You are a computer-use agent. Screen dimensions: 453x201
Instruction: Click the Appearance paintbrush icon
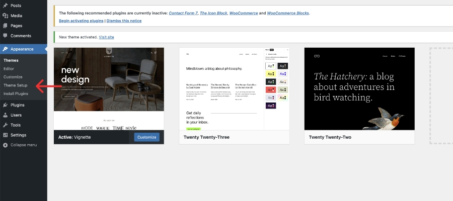coord(5,49)
